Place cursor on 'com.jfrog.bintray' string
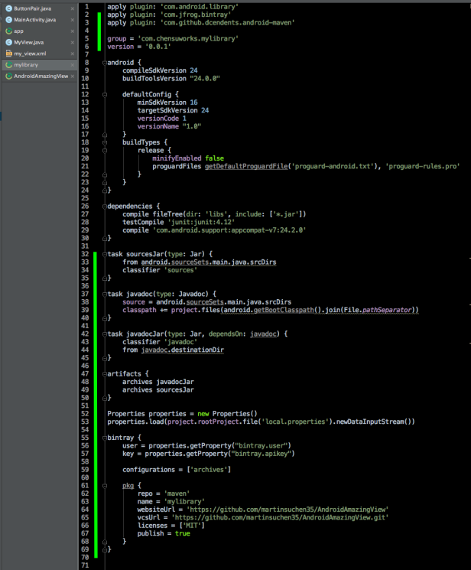Image resolution: width=471 pixels, height=570 pixels. coord(196,15)
